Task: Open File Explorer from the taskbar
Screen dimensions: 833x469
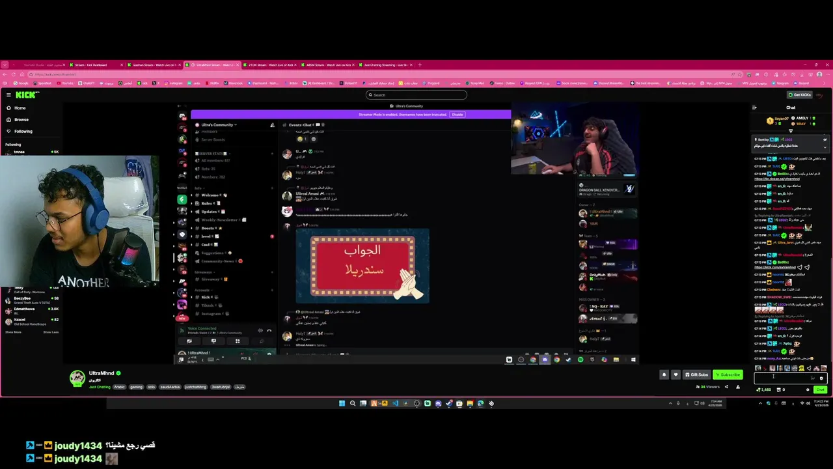Action: pyautogui.click(x=470, y=403)
